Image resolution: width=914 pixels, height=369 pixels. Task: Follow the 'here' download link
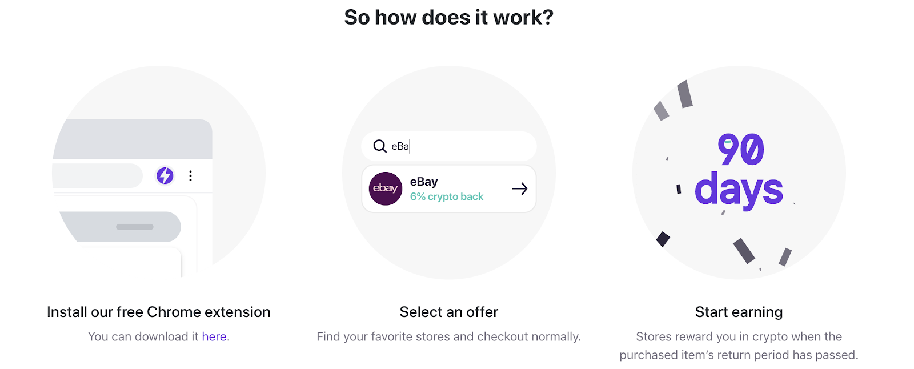click(x=214, y=337)
